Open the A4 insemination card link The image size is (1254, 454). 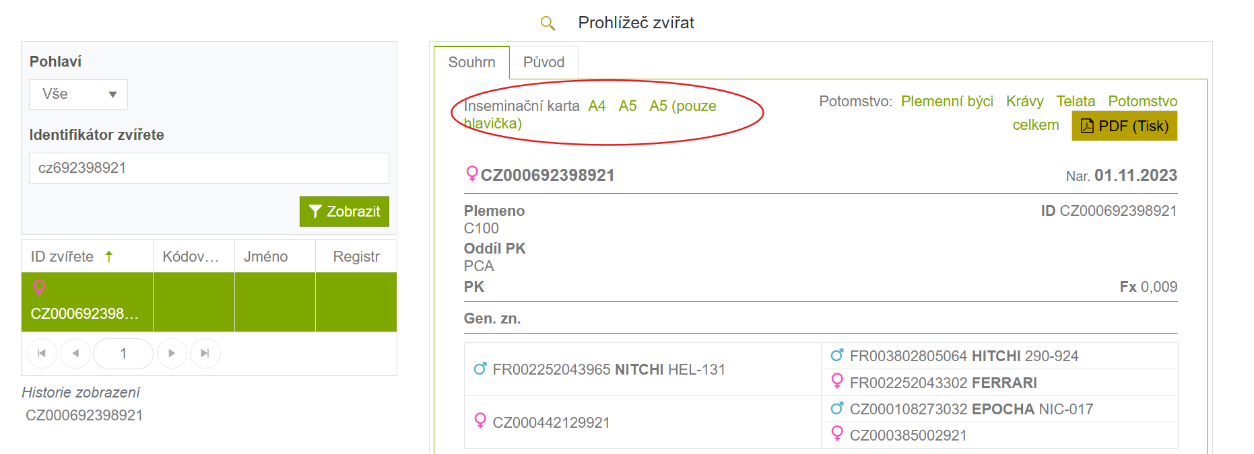coord(597,106)
